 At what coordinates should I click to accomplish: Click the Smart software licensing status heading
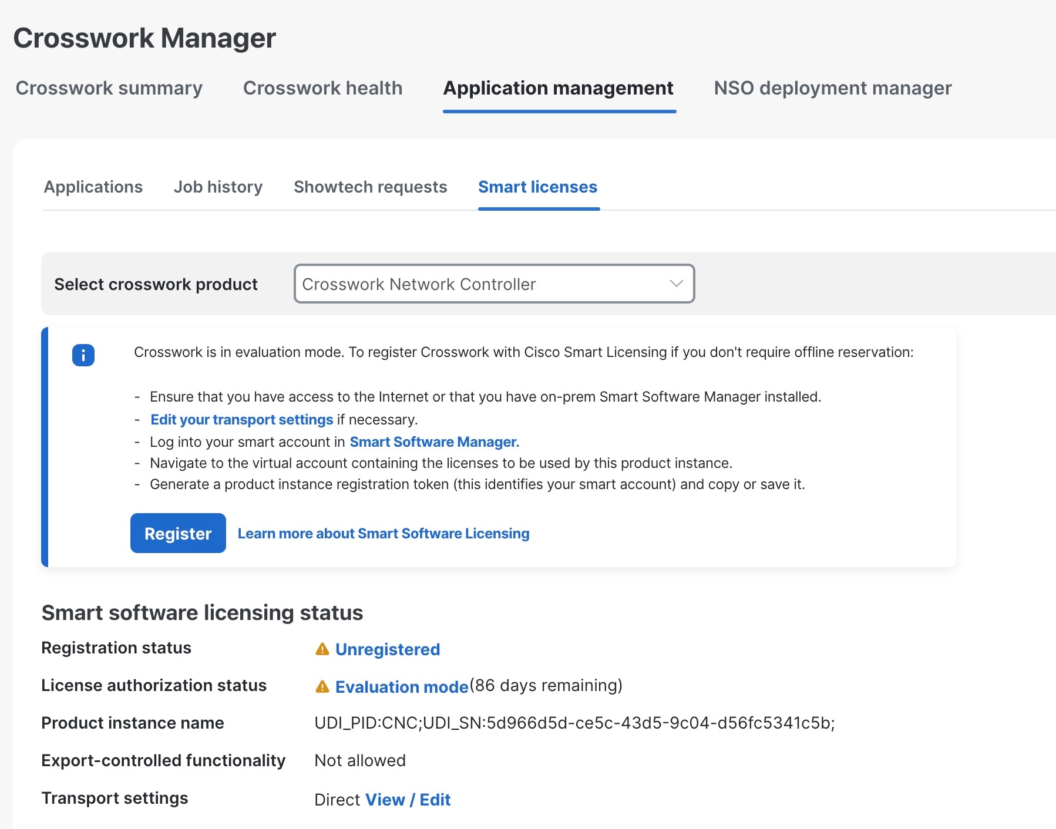(203, 612)
